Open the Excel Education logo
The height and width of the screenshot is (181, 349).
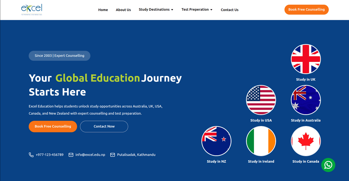coord(32,9)
